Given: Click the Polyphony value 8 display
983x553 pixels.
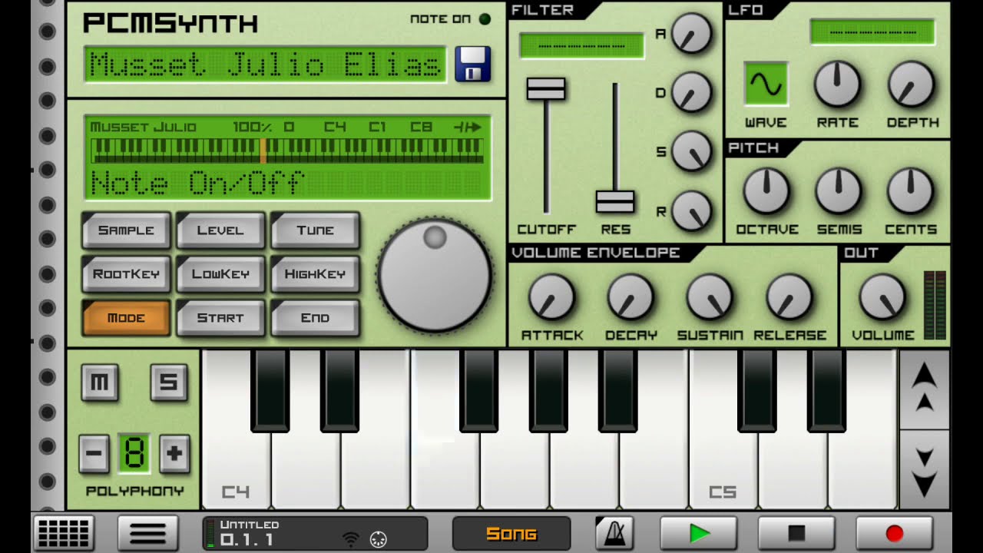Looking at the screenshot, I should click(x=134, y=453).
